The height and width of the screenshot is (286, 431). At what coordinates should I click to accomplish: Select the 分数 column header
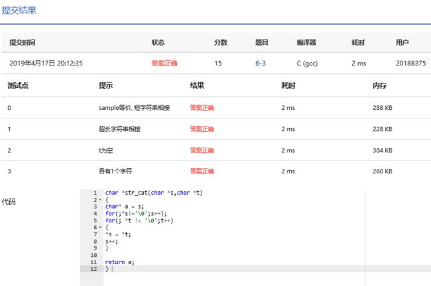pos(221,42)
